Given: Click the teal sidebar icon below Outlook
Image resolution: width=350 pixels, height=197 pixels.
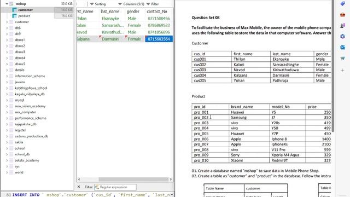Looking at the screenshot, I should coord(343,59).
